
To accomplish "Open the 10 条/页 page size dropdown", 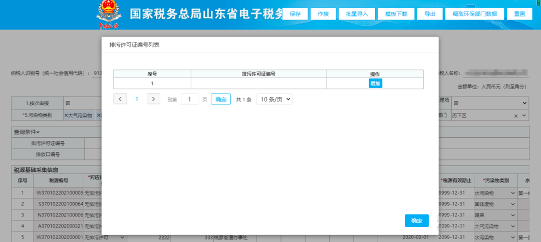I will [275, 99].
